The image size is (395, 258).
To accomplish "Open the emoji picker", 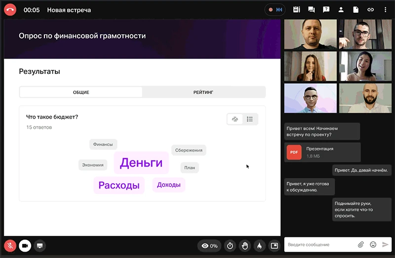I will tap(373, 244).
